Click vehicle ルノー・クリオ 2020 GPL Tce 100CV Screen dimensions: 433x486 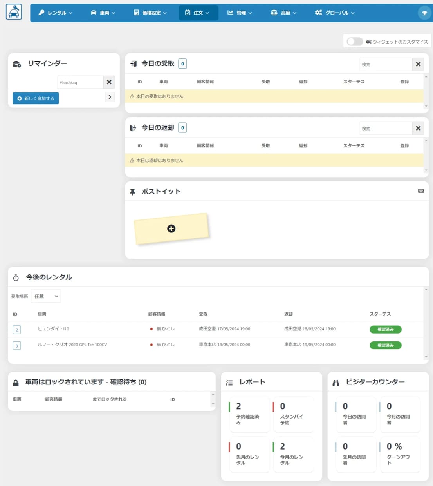[x=72, y=345]
